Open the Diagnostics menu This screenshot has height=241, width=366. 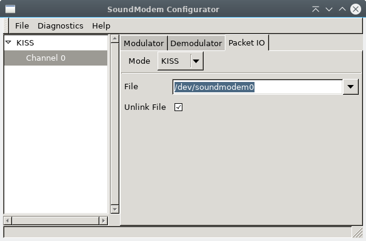tap(61, 25)
